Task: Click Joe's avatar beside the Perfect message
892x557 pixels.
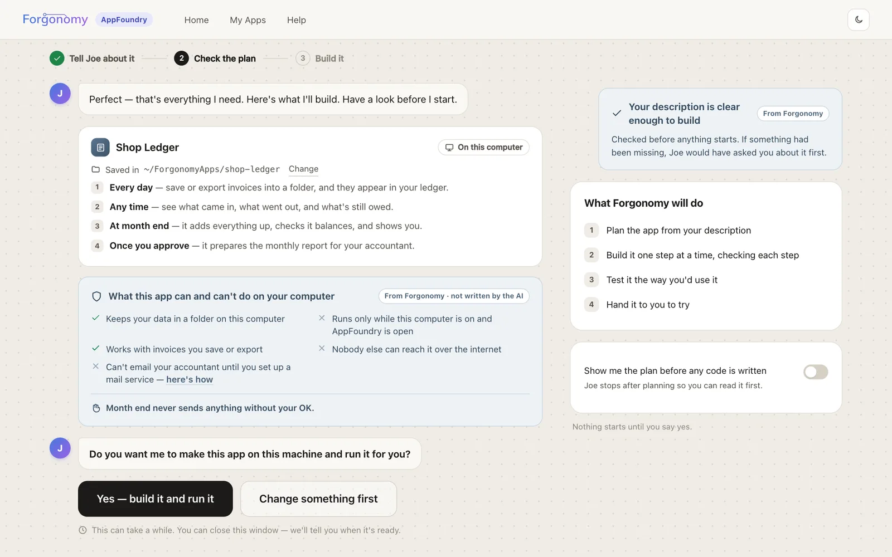Action: [x=60, y=94]
